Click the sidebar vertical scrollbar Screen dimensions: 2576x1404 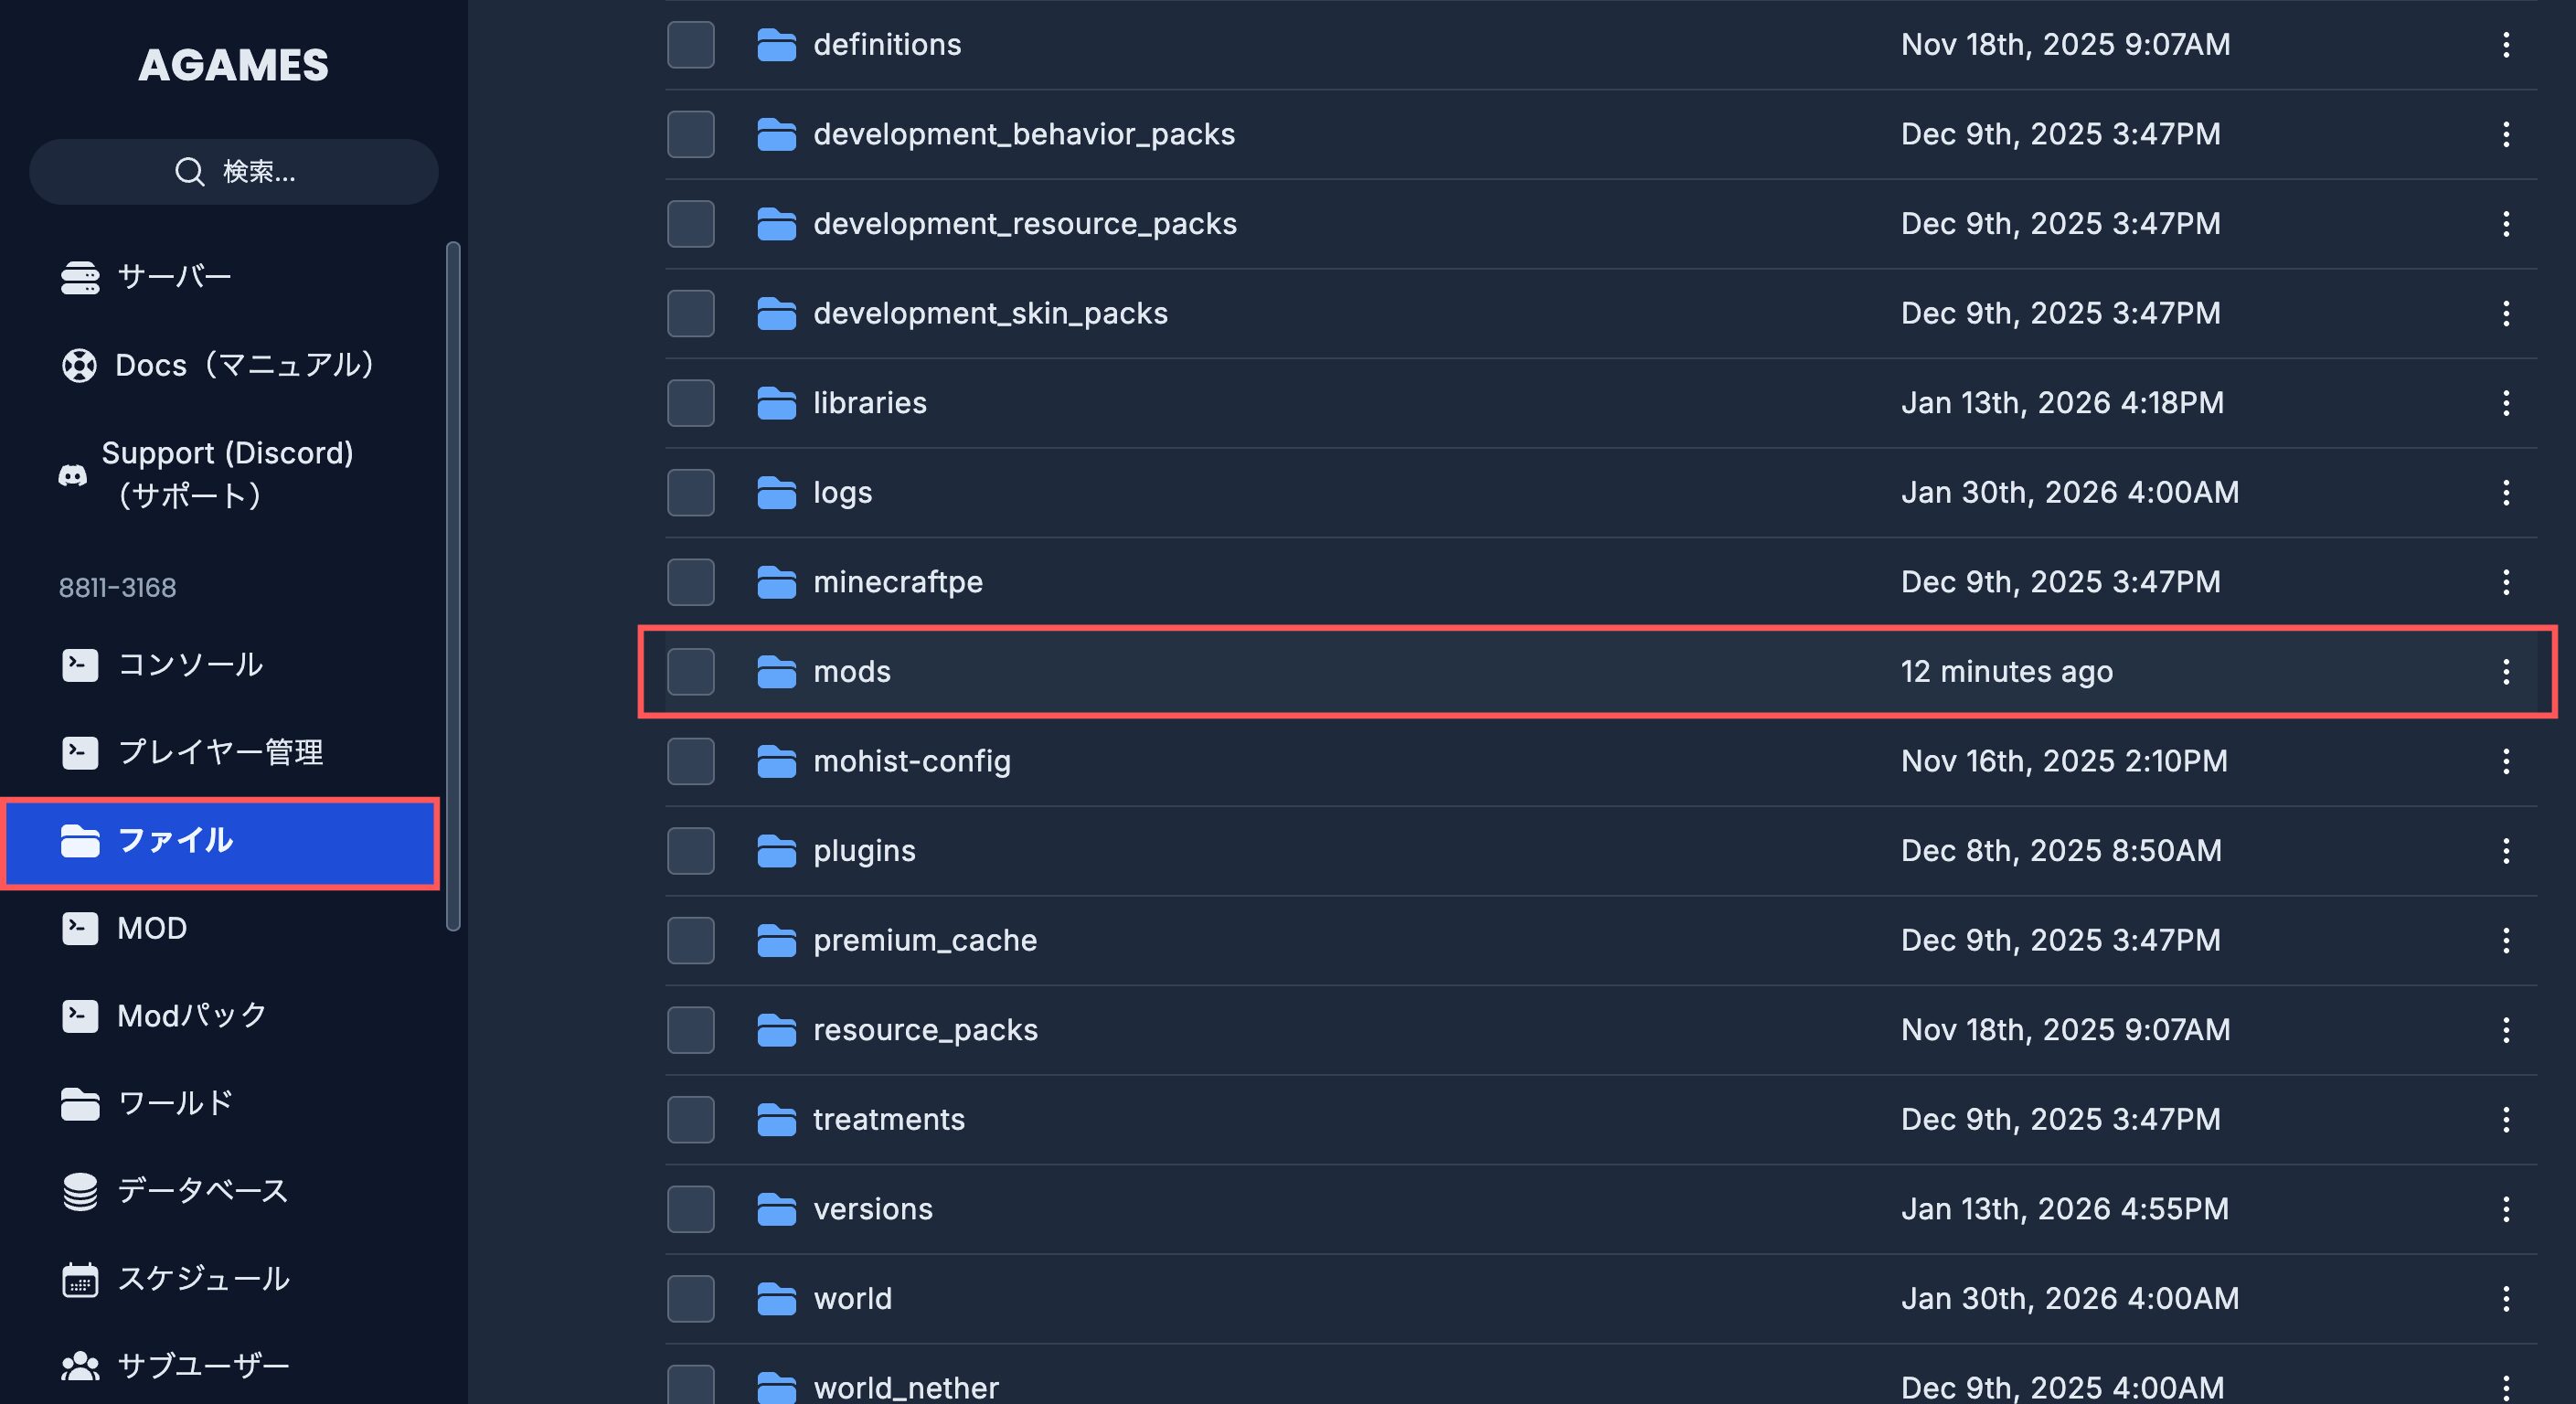(453, 585)
